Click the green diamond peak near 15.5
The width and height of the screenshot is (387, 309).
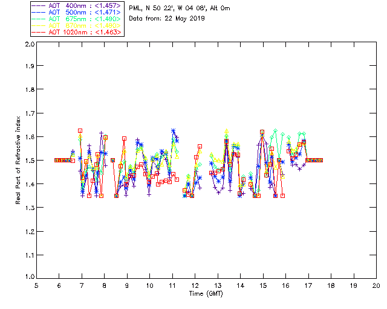pyautogui.click(x=276, y=130)
